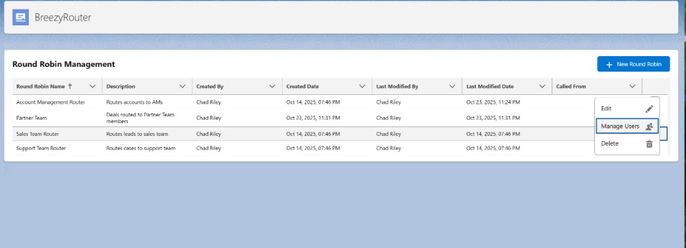Click Created By 'Chad Riley' in Account Management Router row
686x248 pixels.
[x=209, y=102]
